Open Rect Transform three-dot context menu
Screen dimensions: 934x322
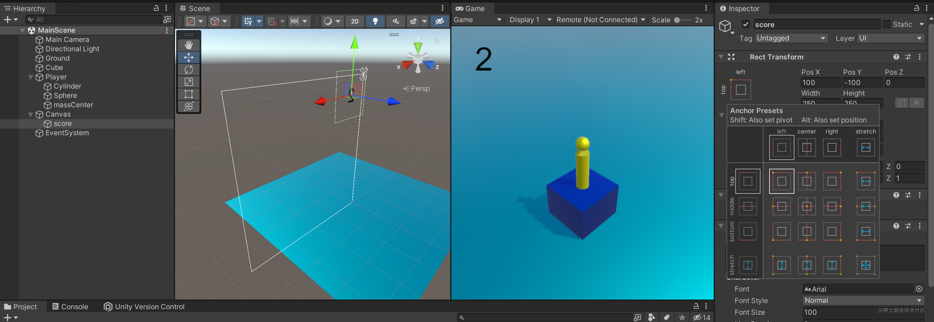point(919,57)
